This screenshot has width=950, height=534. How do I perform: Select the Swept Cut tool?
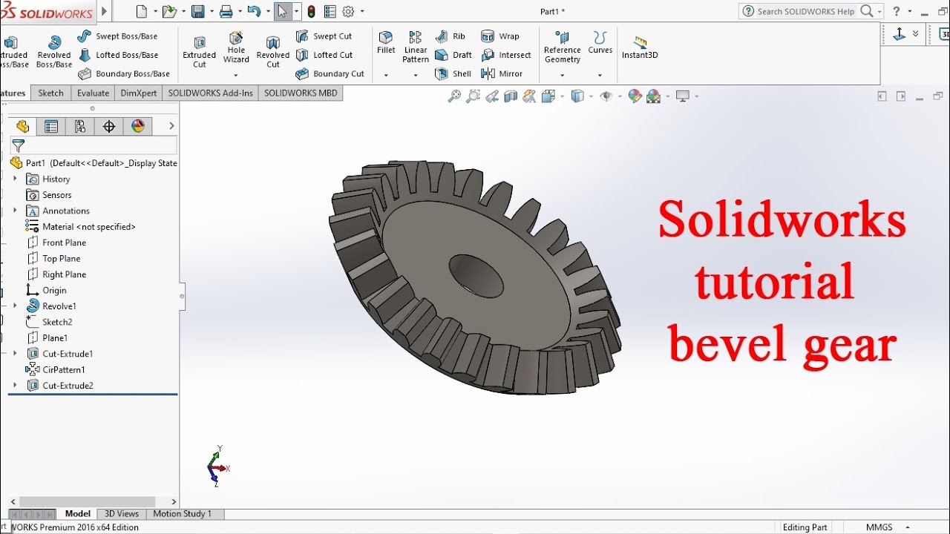pyautogui.click(x=324, y=36)
